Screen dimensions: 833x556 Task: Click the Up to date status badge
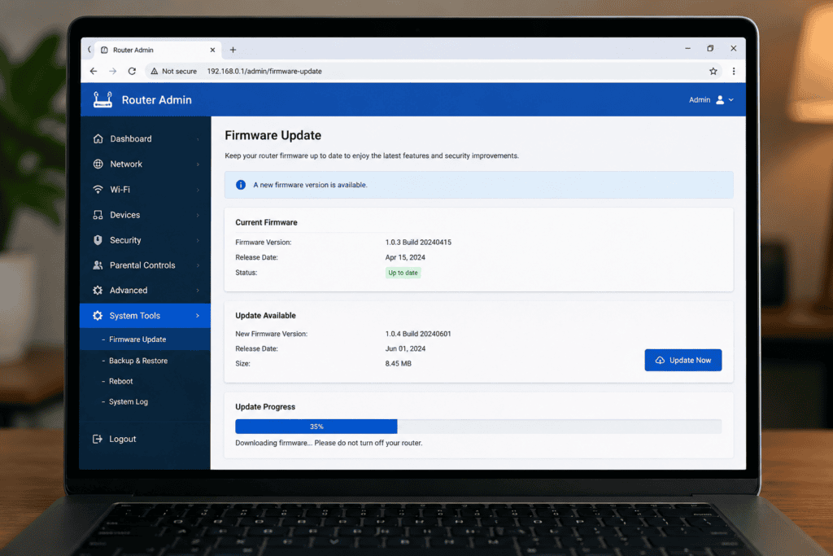pyautogui.click(x=403, y=273)
